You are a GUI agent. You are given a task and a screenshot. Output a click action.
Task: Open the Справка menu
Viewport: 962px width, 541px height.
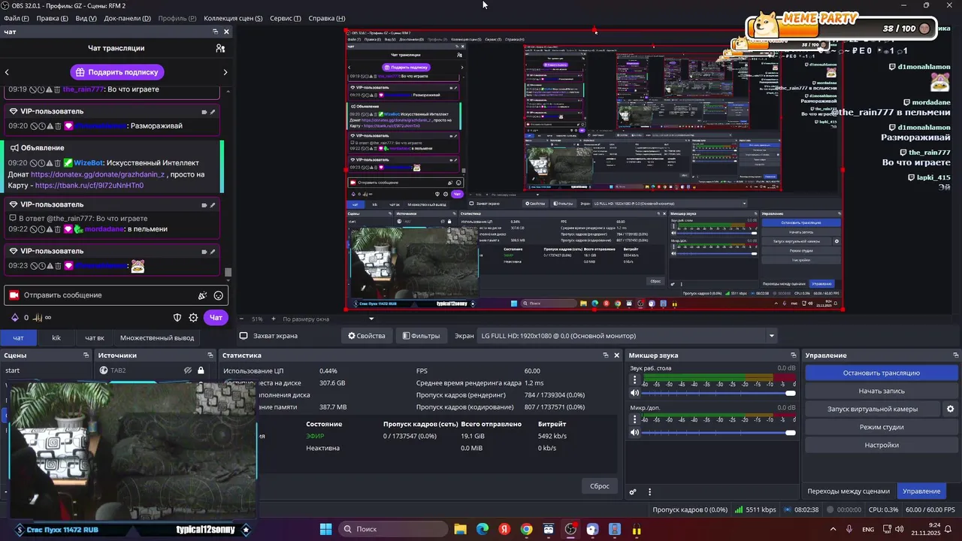point(327,18)
